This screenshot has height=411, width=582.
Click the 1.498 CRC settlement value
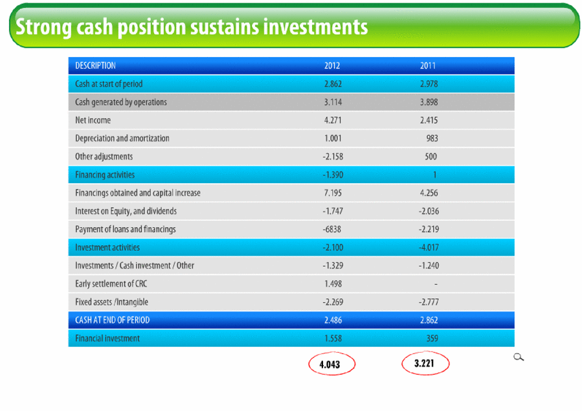coord(333,283)
